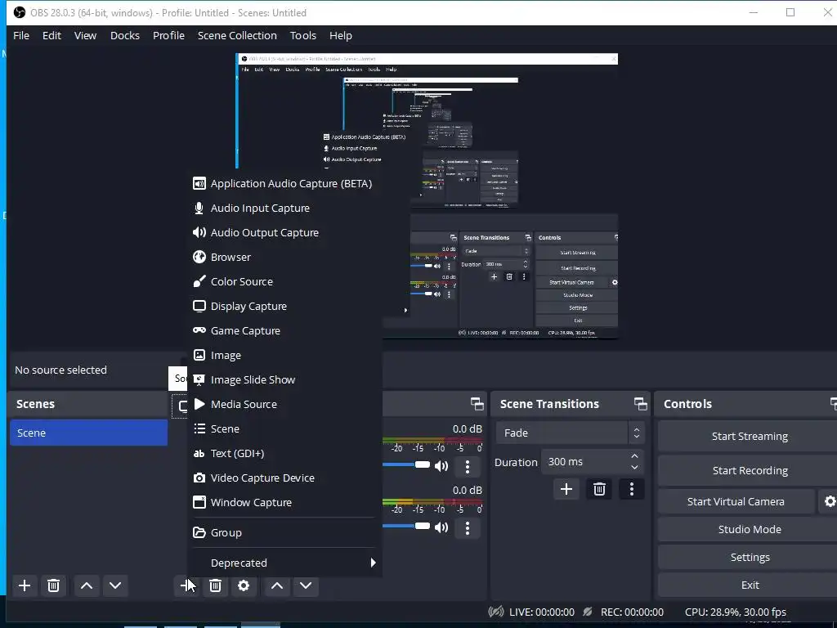The width and height of the screenshot is (837, 628).
Task: Click Start Recording button
Action: [749, 470]
